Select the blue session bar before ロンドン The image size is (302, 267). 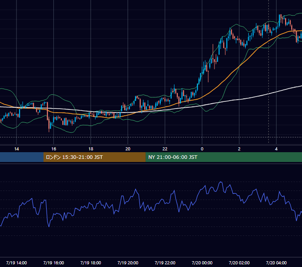[22, 157]
